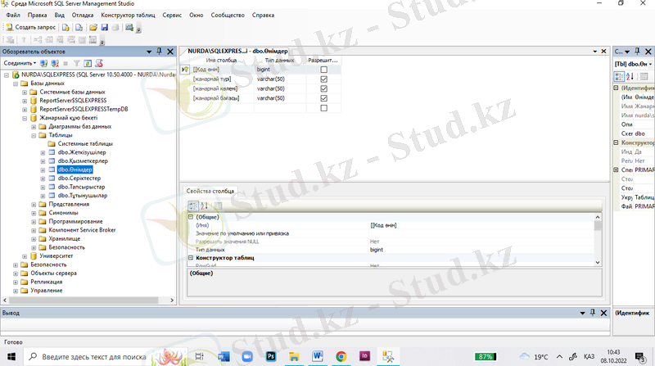The width and height of the screenshot is (655, 366).
Task: Open Photoshop from the taskbar
Action: pyautogui.click(x=271, y=356)
